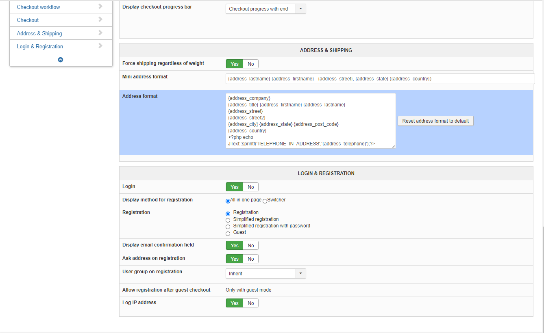Set Login option to No
The image size is (544, 333).
(250, 187)
